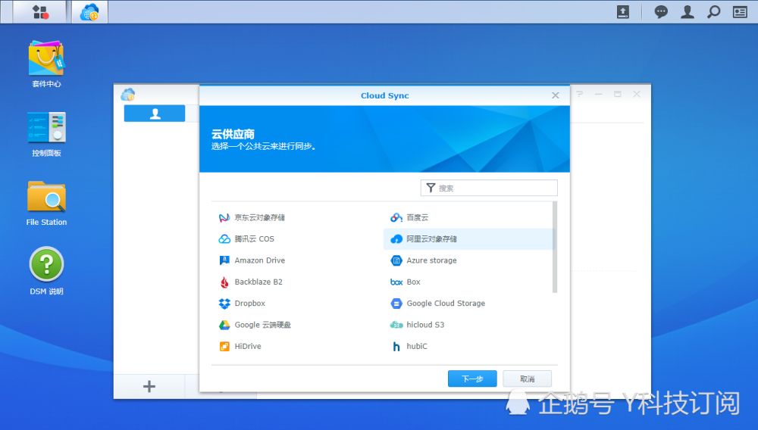
Task: Choose the hubiC label text
Action: point(417,346)
